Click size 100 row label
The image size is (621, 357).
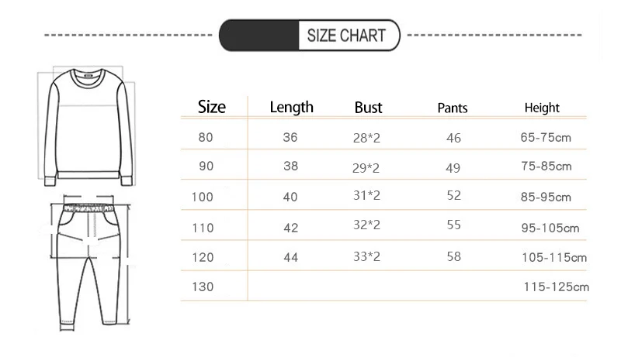(x=202, y=197)
